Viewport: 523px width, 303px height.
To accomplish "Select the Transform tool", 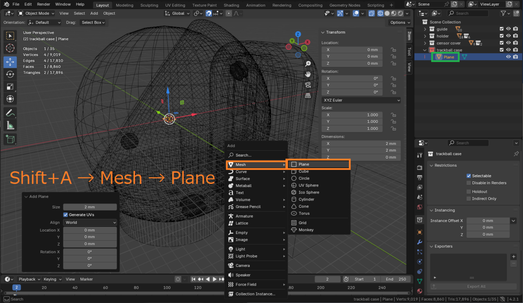I will 10,99.
